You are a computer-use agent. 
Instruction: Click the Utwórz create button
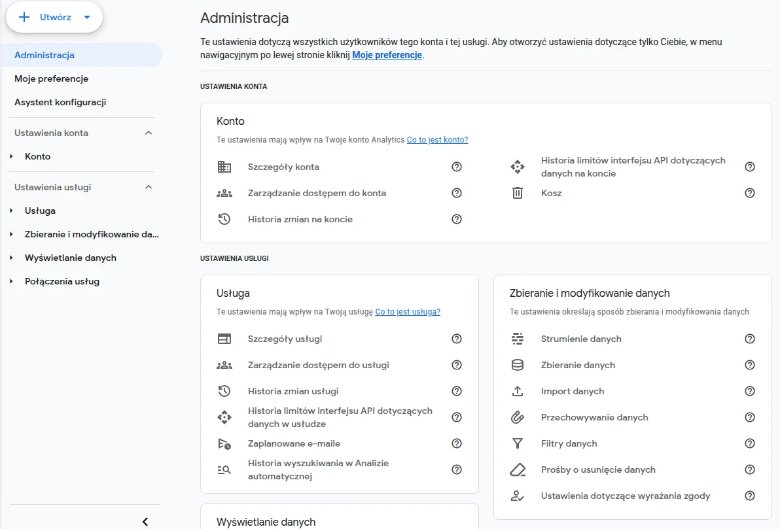pyautogui.click(x=54, y=17)
